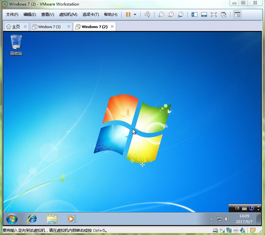Switch input language with the CH indicator
Screen dimensions: 265x235
click(x=237, y=208)
